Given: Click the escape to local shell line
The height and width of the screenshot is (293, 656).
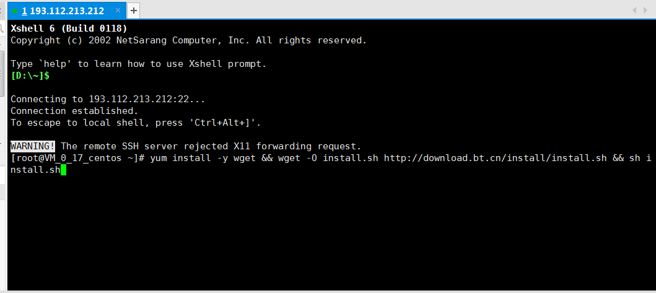Looking at the screenshot, I should (136, 123).
